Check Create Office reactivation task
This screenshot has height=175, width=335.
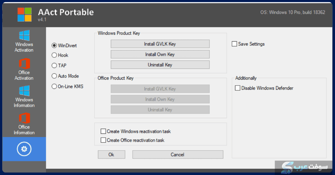coord(103,140)
